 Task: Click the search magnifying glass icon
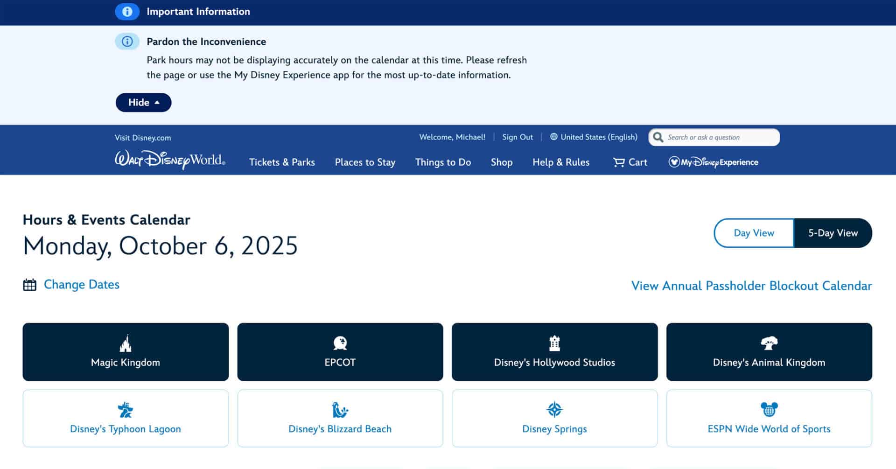pos(658,137)
